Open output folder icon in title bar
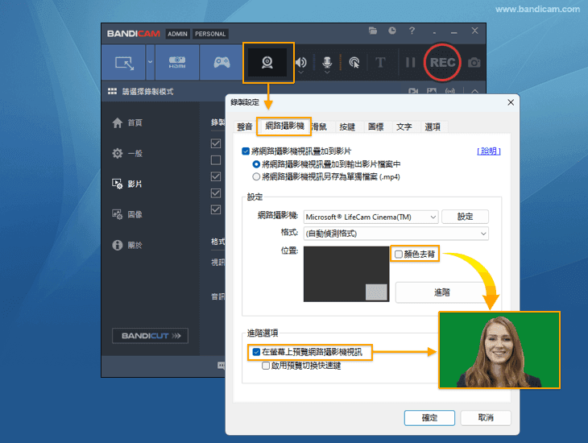 (x=373, y=31)
